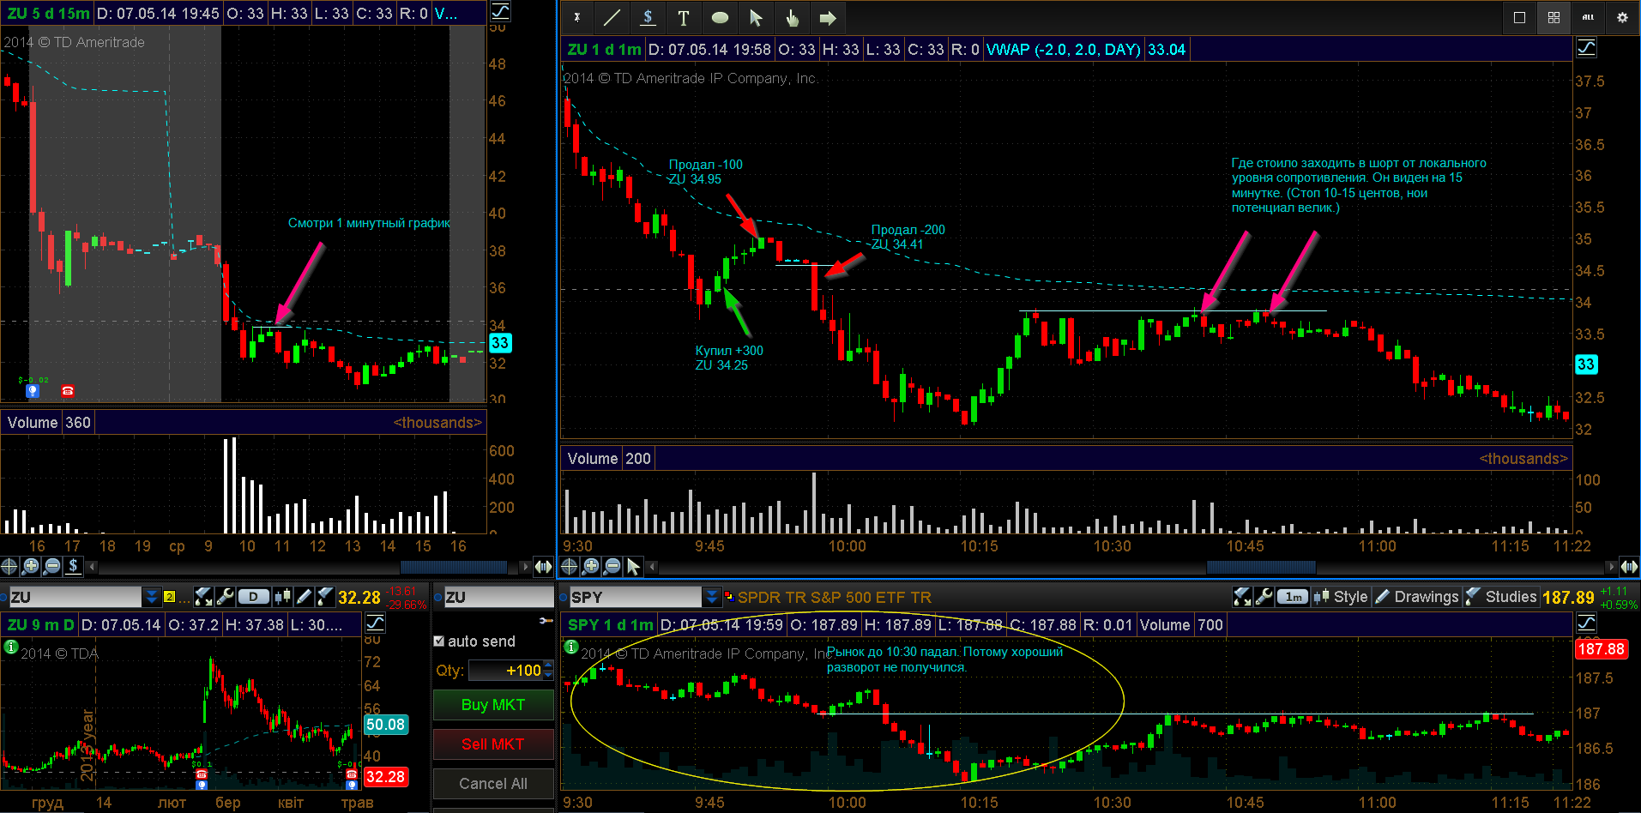Open wrench settings on ZU daily chart
This screenshot has width=1641, height=813.
pos(224,597)
